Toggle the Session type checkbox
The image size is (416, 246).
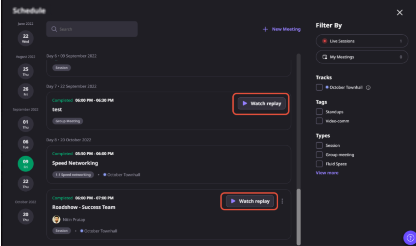319,145
